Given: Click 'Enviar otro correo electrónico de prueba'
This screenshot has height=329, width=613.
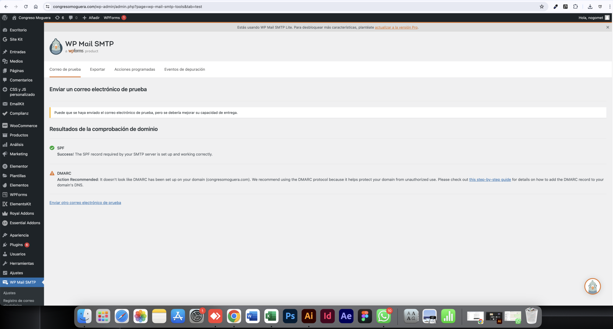Looking at the screenshot, I should pos(85,203).
